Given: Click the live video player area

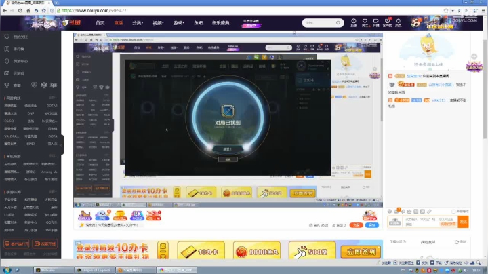Looking at the screenshot, I should coord(228,120).
